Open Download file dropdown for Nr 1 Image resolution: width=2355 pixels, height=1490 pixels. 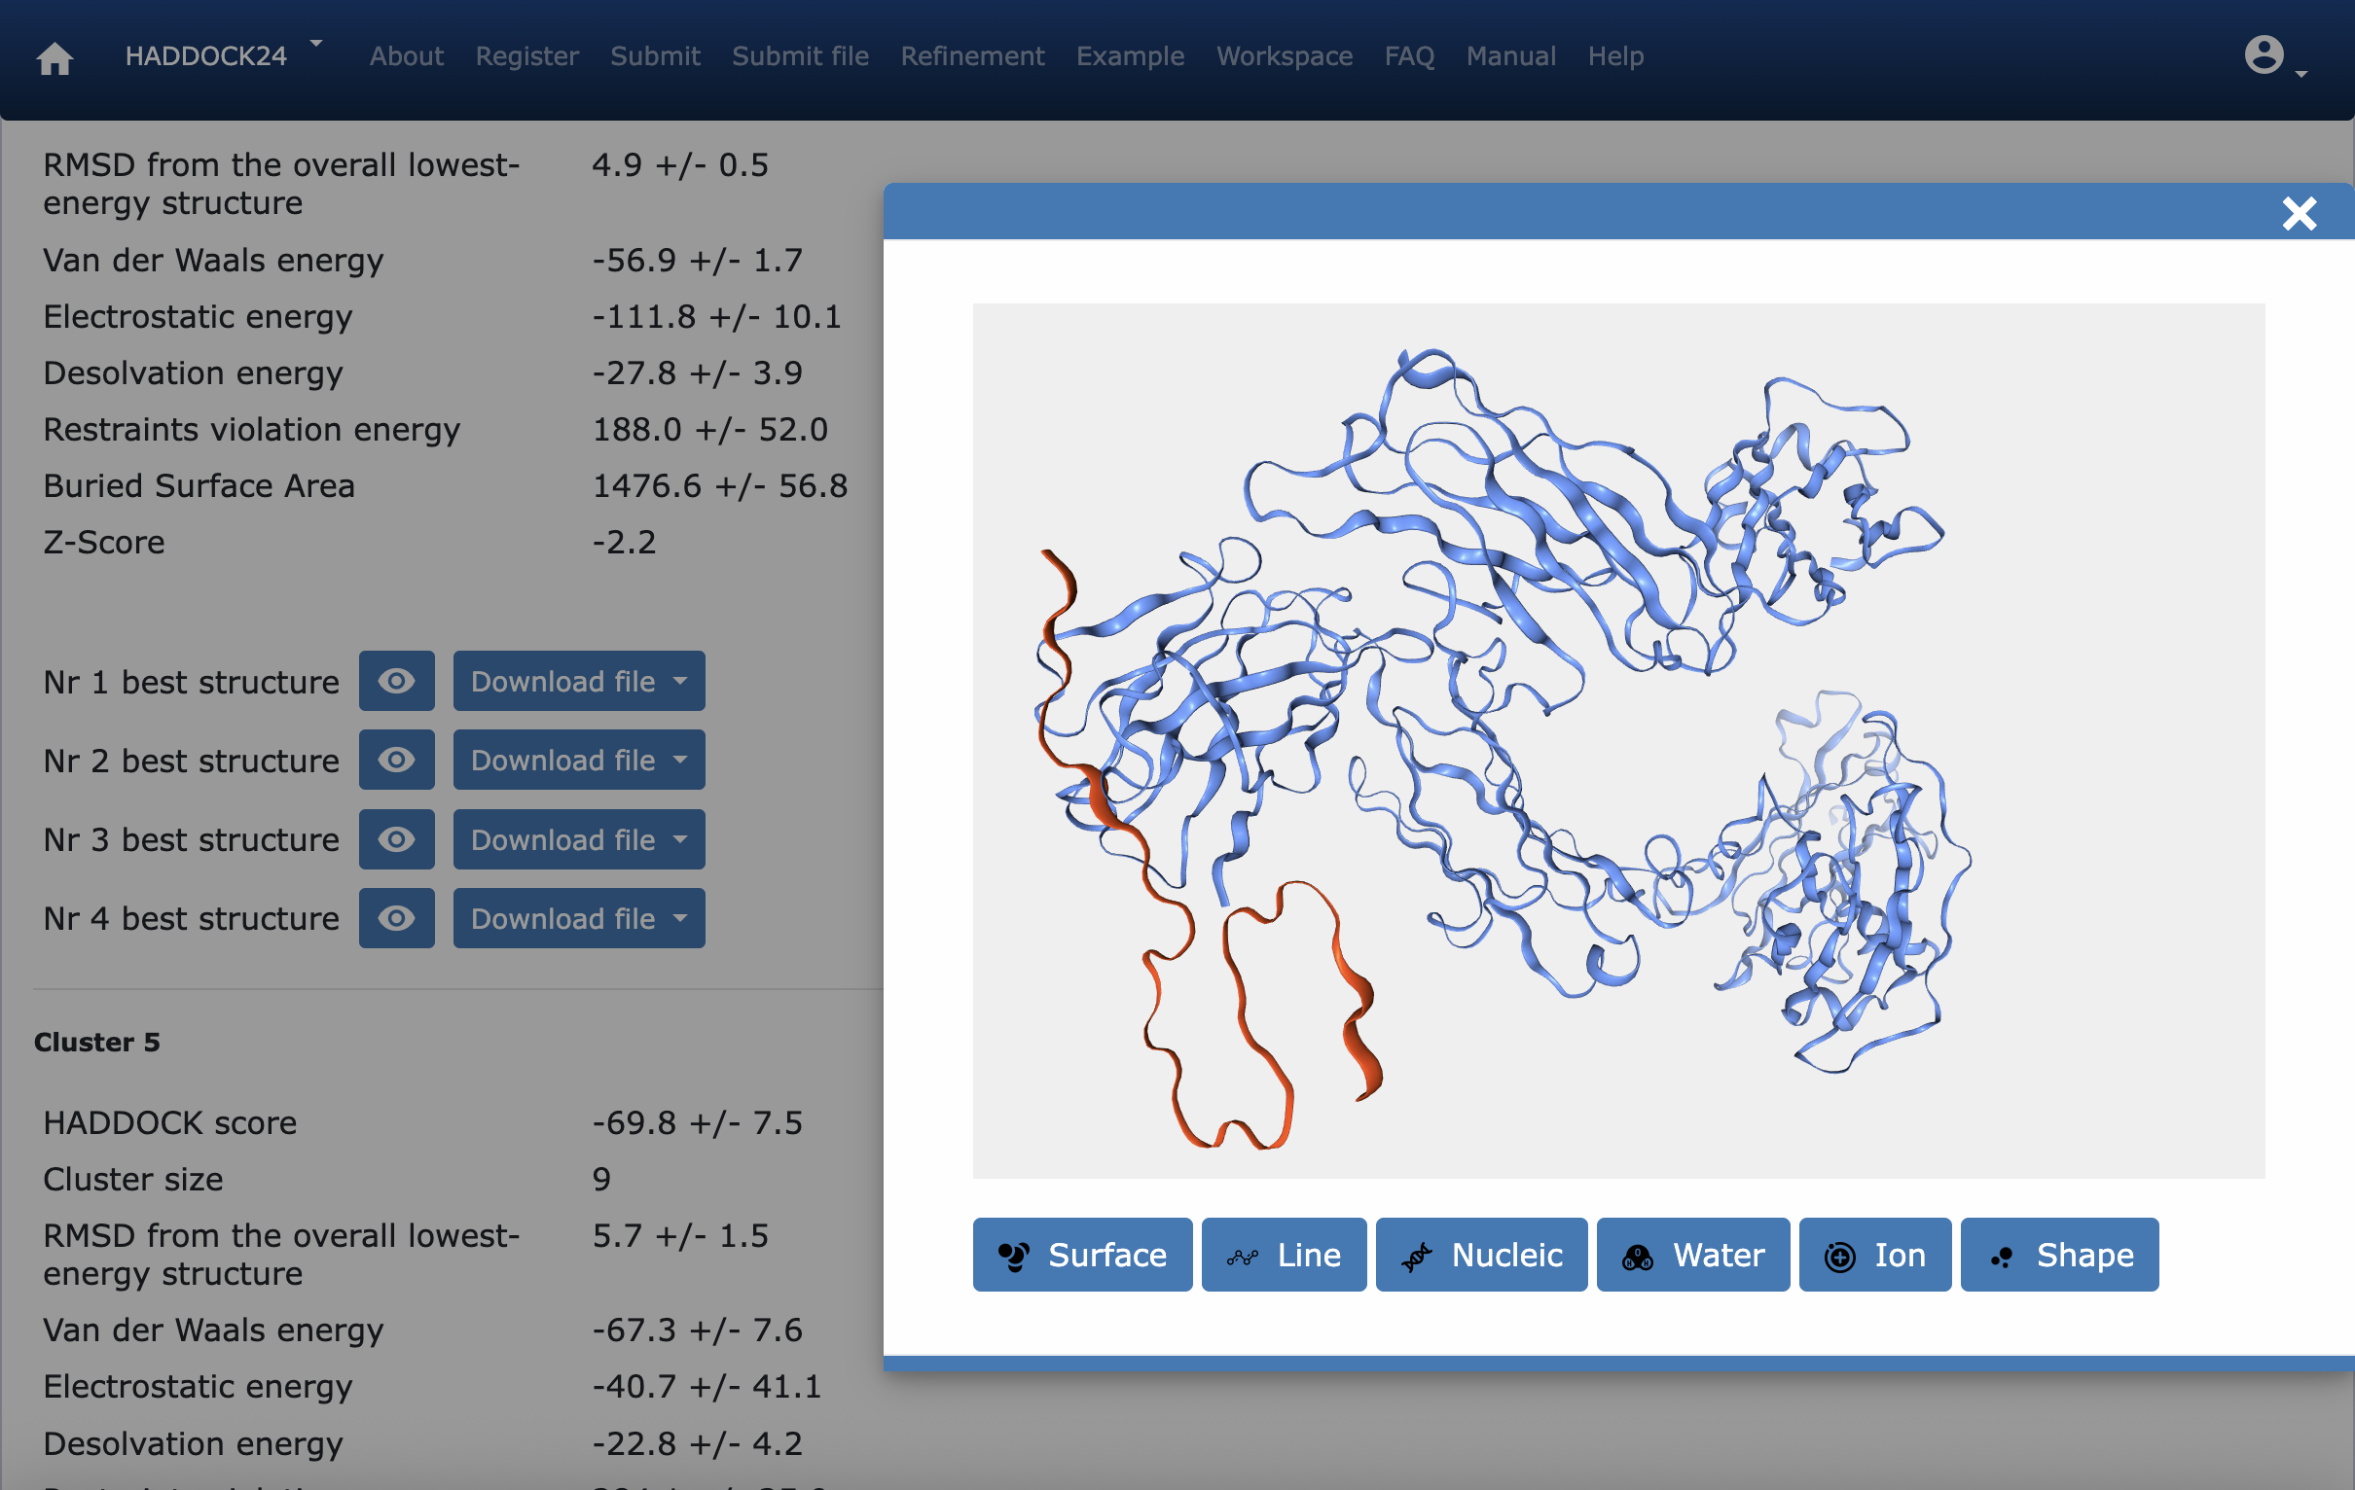coord(578,681)
